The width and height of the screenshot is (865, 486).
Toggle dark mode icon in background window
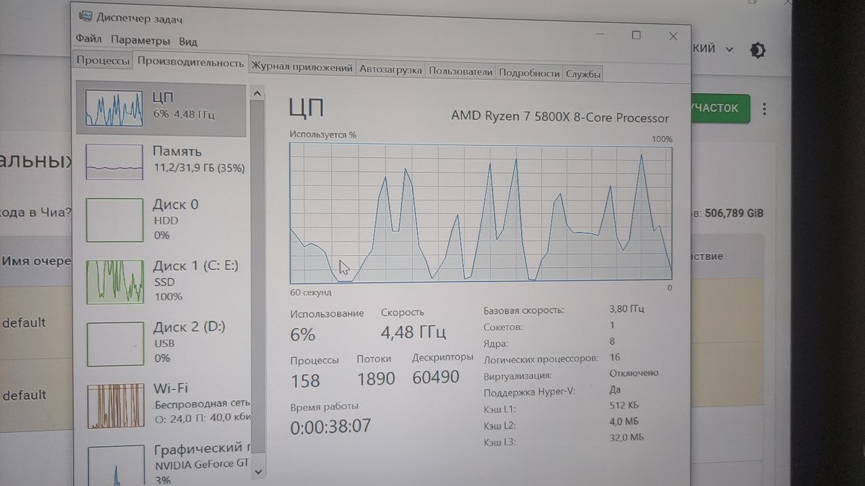(x=758, y=50)
